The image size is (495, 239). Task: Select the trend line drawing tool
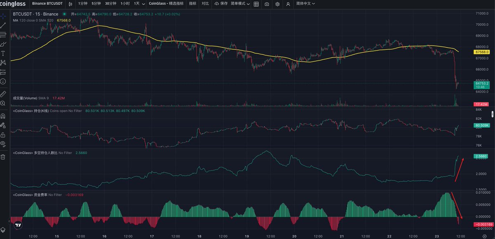[3, 26]
